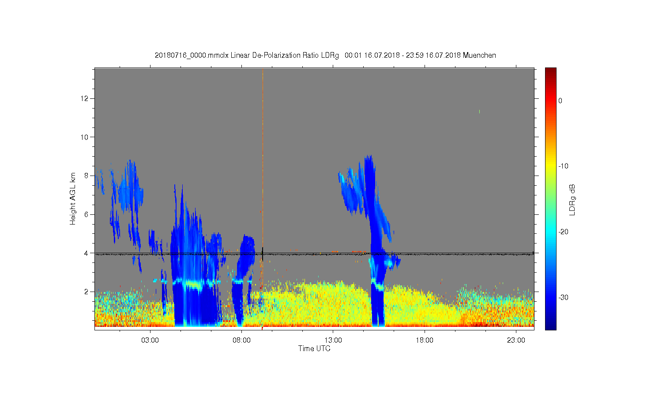The image size is (662, 397).
Task: Click the height tick label 6
Action: coord(87,214)
